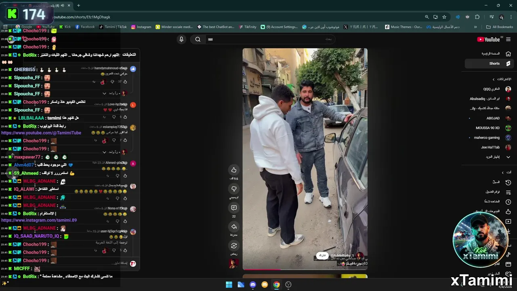Screen dimensions: 517x291
Task: Open ABOJAD channel subscription
Action: click(x=490, y=118)
